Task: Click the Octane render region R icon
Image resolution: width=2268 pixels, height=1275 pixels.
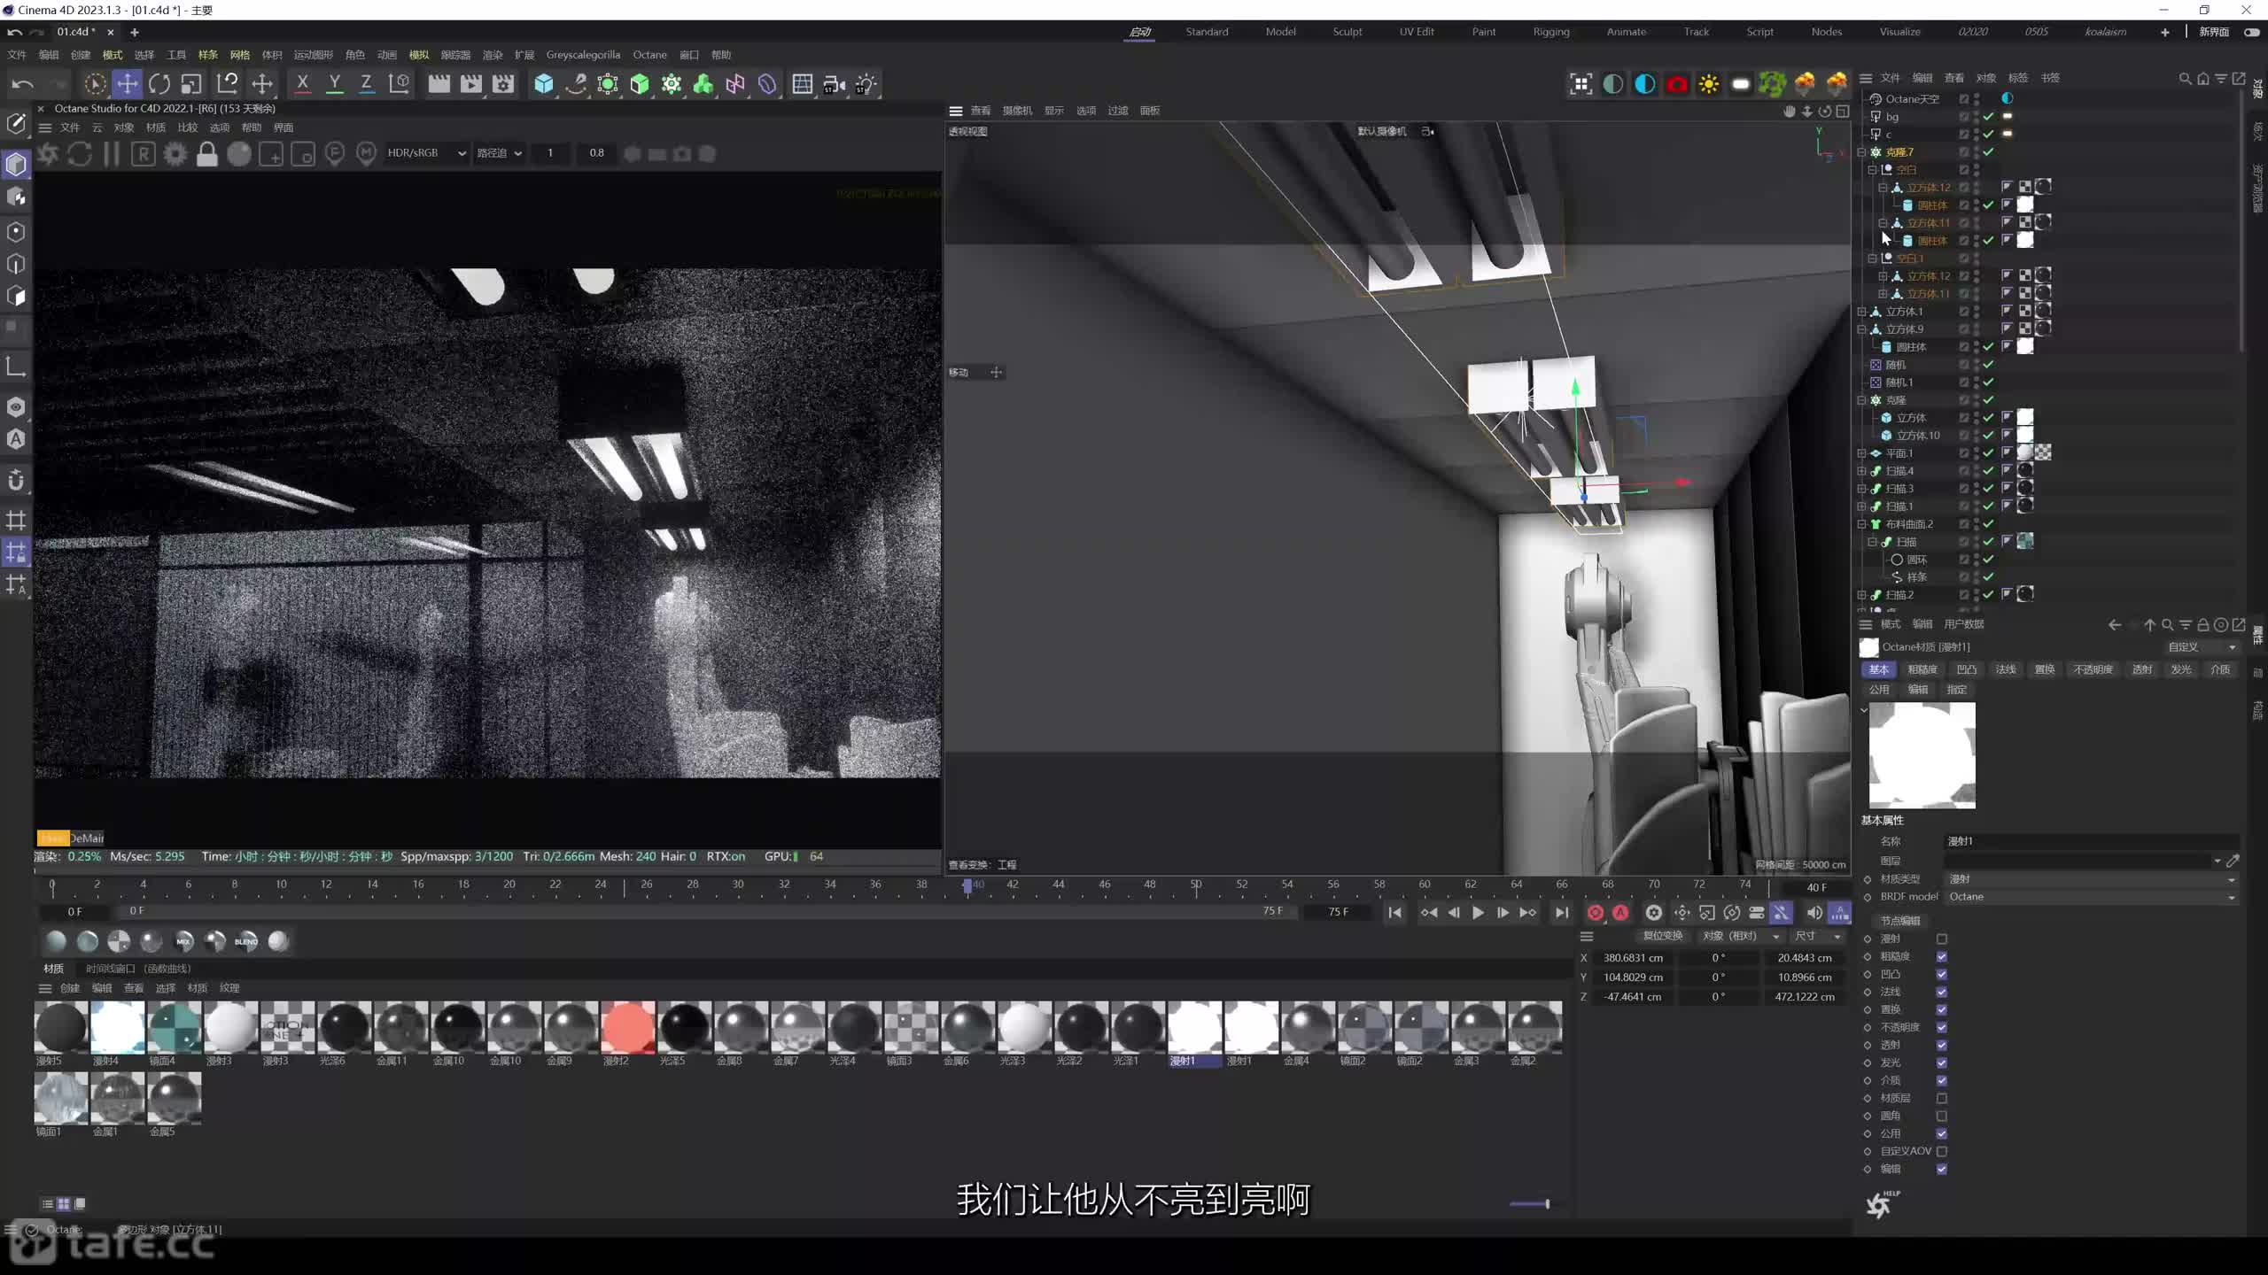Action: pos(144,154)
